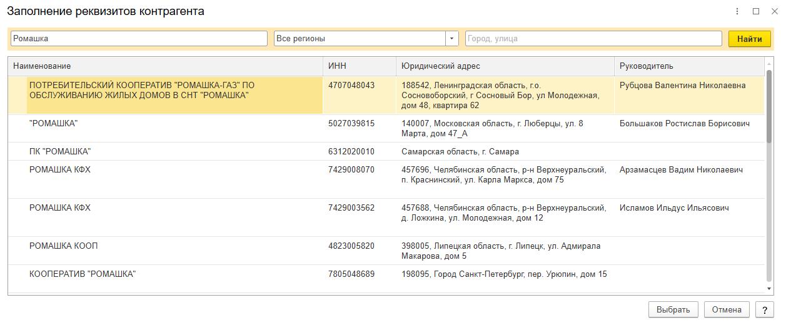The height and width of the screenshot is (325, 786).
Task: Close the dialog with X icon
Action: 775,11
